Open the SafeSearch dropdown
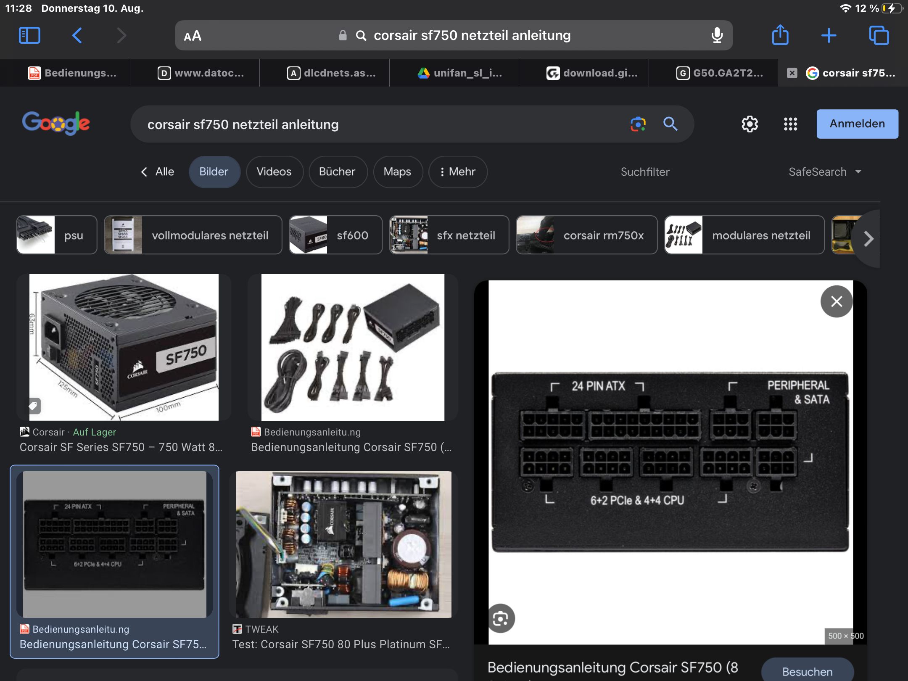The width and height of the screenshot is (908, 681). [x=825, y=172]
